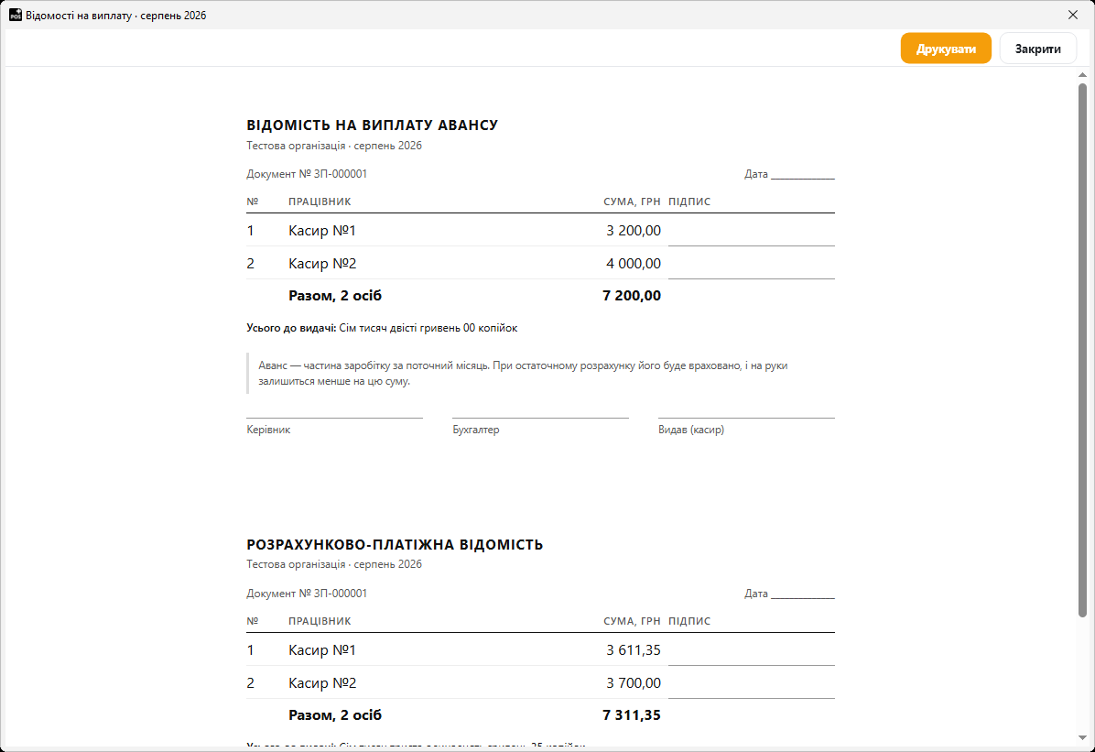Click 'Тестова організація · серпень 2026' under the advance heading
Image resolution: width=1095 pixels, height=752 pixels.
pyautogui.click(x=334, y=146)
